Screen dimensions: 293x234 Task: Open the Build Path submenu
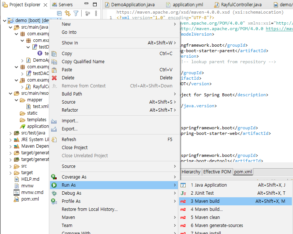(119, 94)
